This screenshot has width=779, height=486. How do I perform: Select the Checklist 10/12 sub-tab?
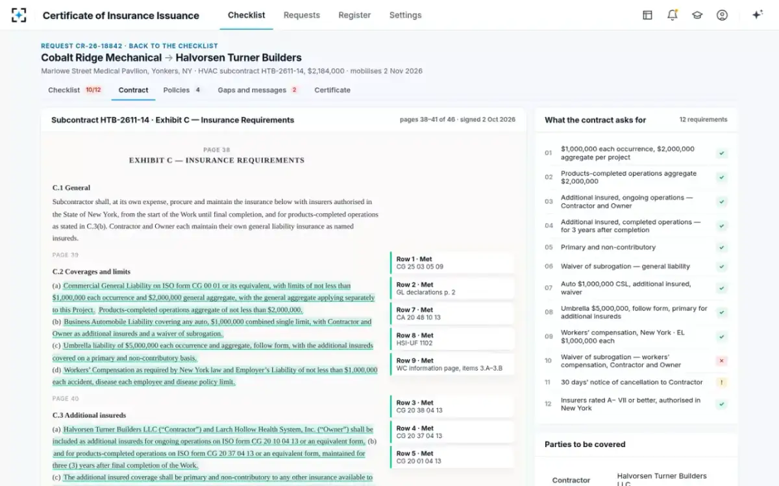75,90
